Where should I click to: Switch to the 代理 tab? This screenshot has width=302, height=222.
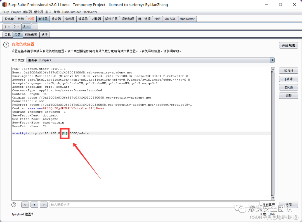31,19
